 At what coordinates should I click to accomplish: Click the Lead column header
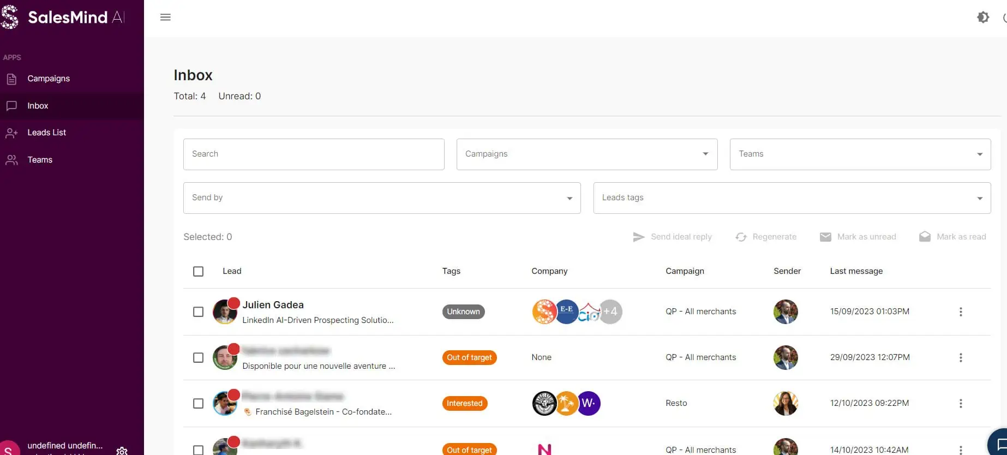[232, 271]
